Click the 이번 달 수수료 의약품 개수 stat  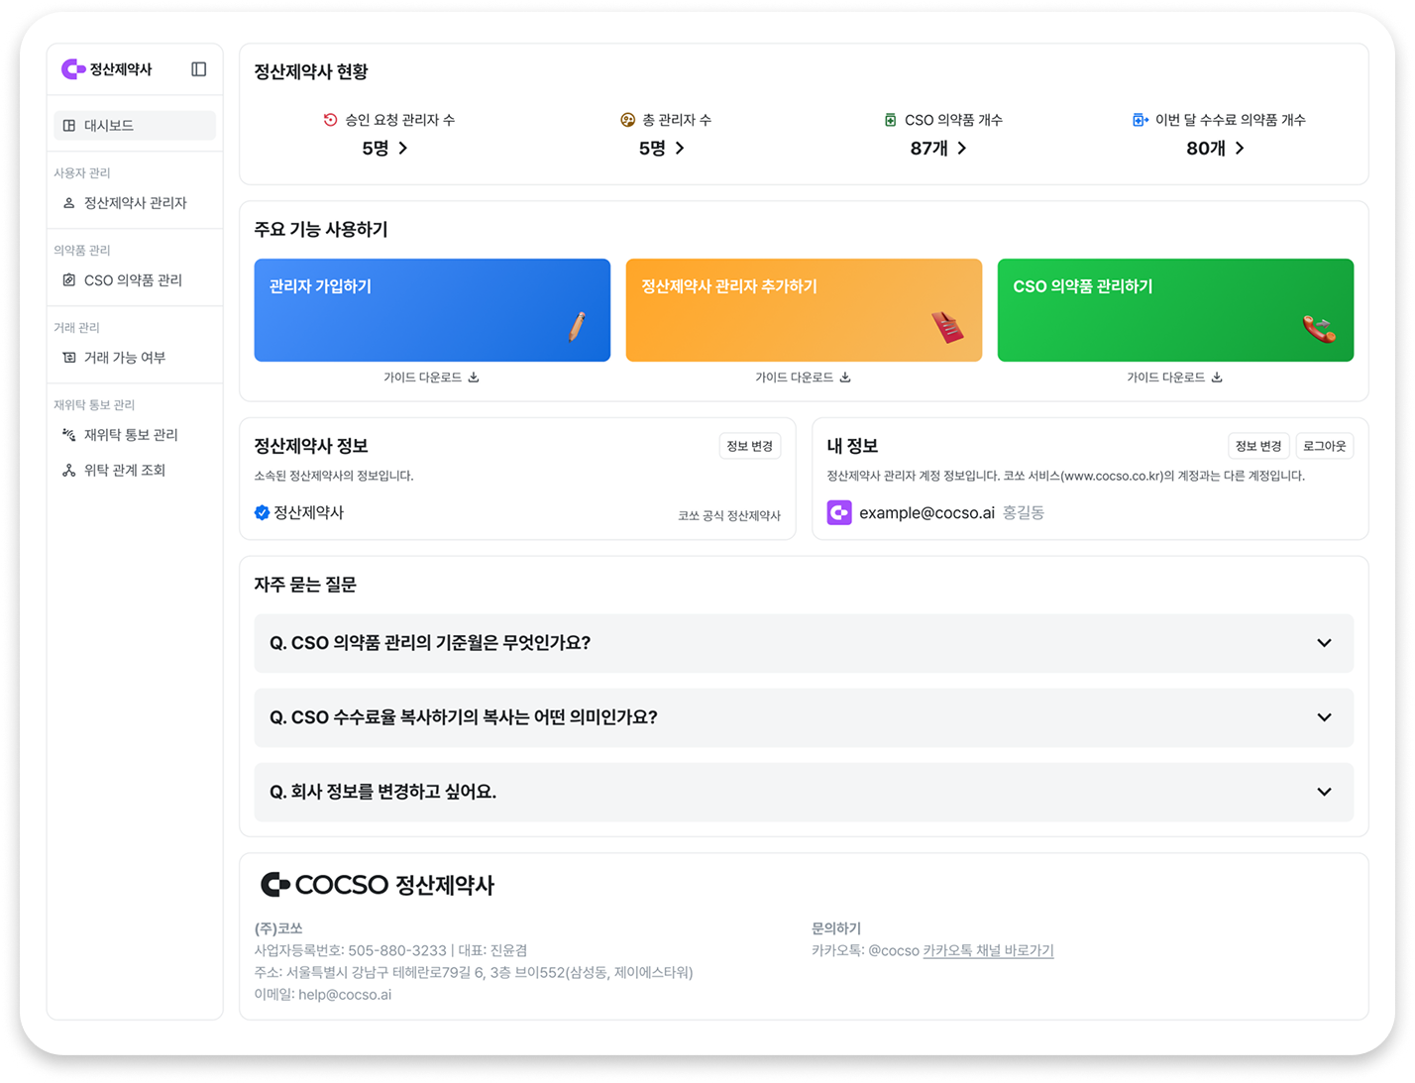1214,148
